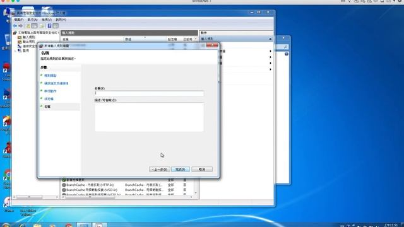404x227 pixels.
Task: Click the taskbar clock
Action: [391, 225]
